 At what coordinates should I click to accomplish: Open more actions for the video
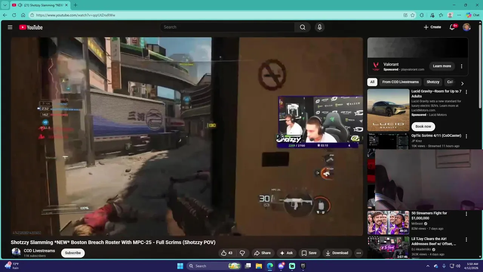coord(358,253)
